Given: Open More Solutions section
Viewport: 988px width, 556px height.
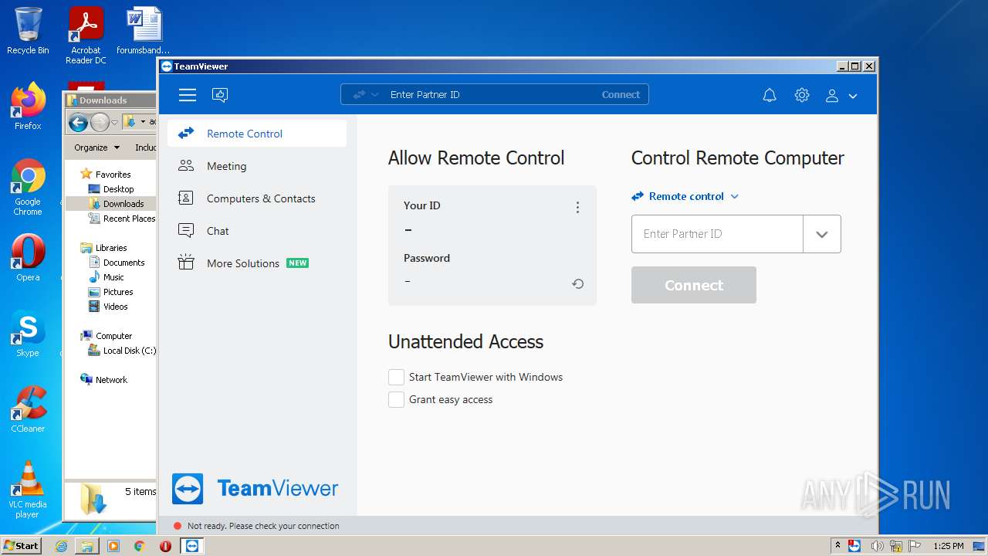Looking at the screenshot, I should click(x=257, y=263).
